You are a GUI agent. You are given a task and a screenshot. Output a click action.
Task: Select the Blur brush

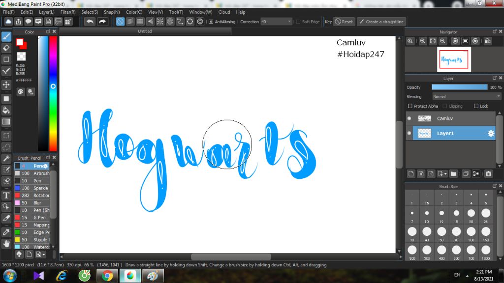[32, 203]
